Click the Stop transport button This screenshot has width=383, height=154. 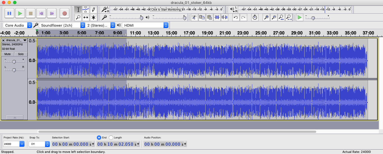click(31, 13)
